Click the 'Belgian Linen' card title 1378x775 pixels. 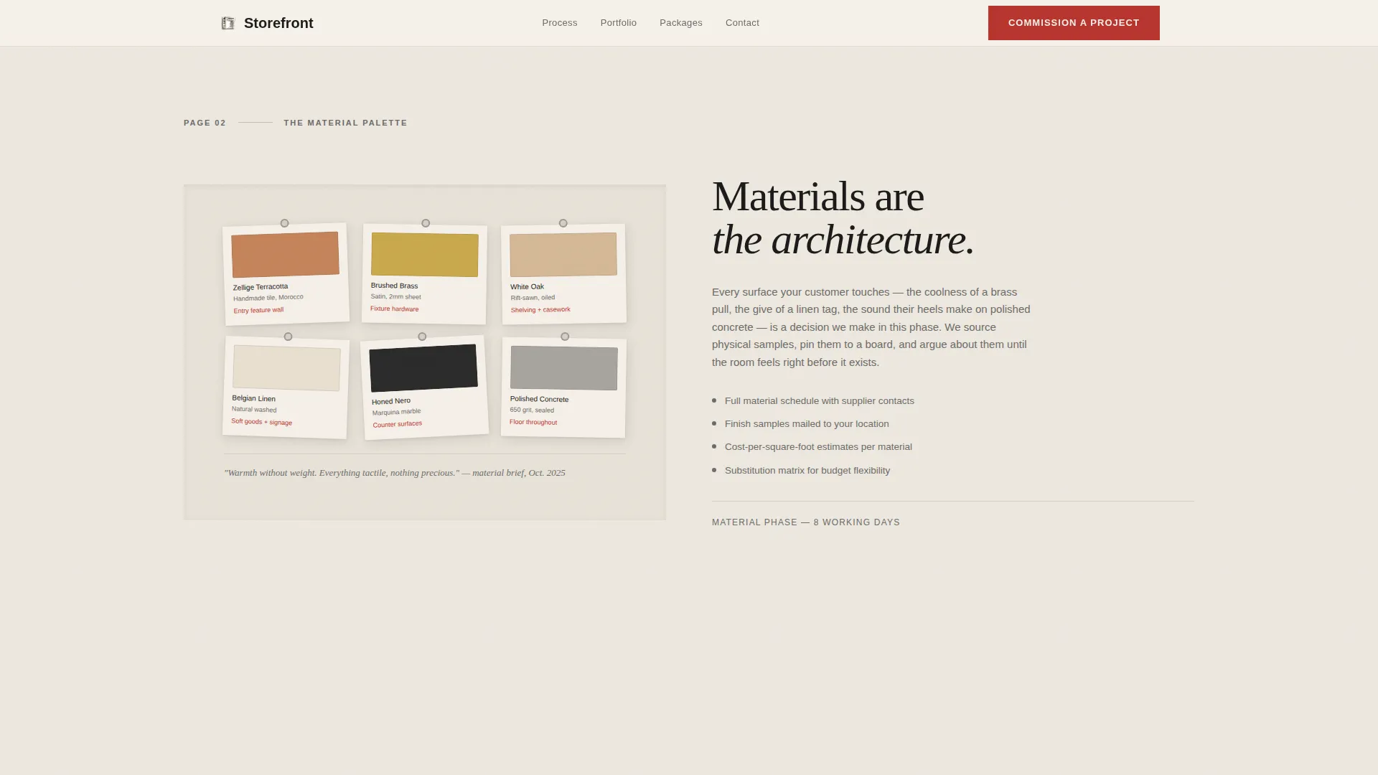point(253,398)
